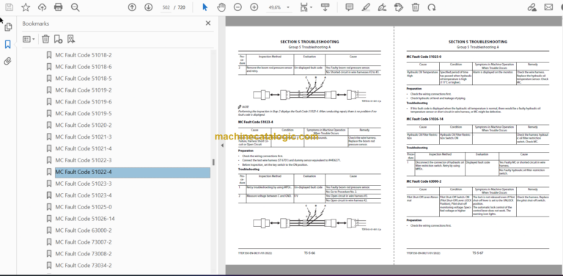Open bookmark MC Fault Code 73034-2
The width and height of the screenshot is (563, 276).
point(84,266)
